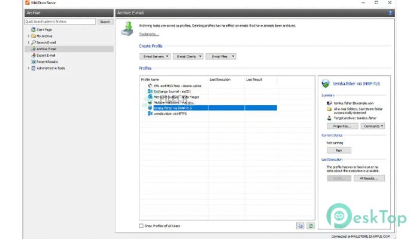This screenshot has height=239, width=419.
Task: Expand the Administrative Tools tree node
Action: (x=28, y=68)
